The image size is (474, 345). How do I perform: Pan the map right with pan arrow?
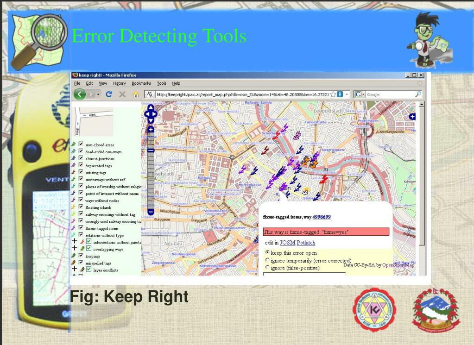[155, 114]
